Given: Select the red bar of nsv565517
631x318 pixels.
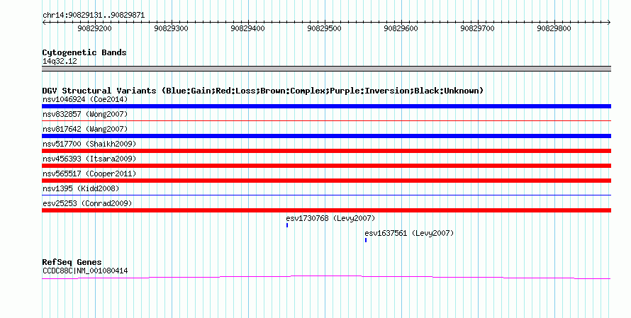Looking at the screenshot, I should click(x=326, y=181).
